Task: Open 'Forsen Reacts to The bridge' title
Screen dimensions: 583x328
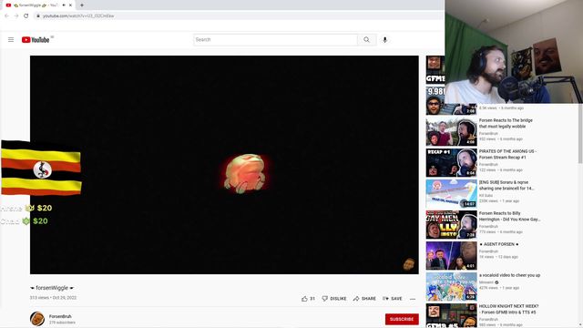Action: click(506, 124)
